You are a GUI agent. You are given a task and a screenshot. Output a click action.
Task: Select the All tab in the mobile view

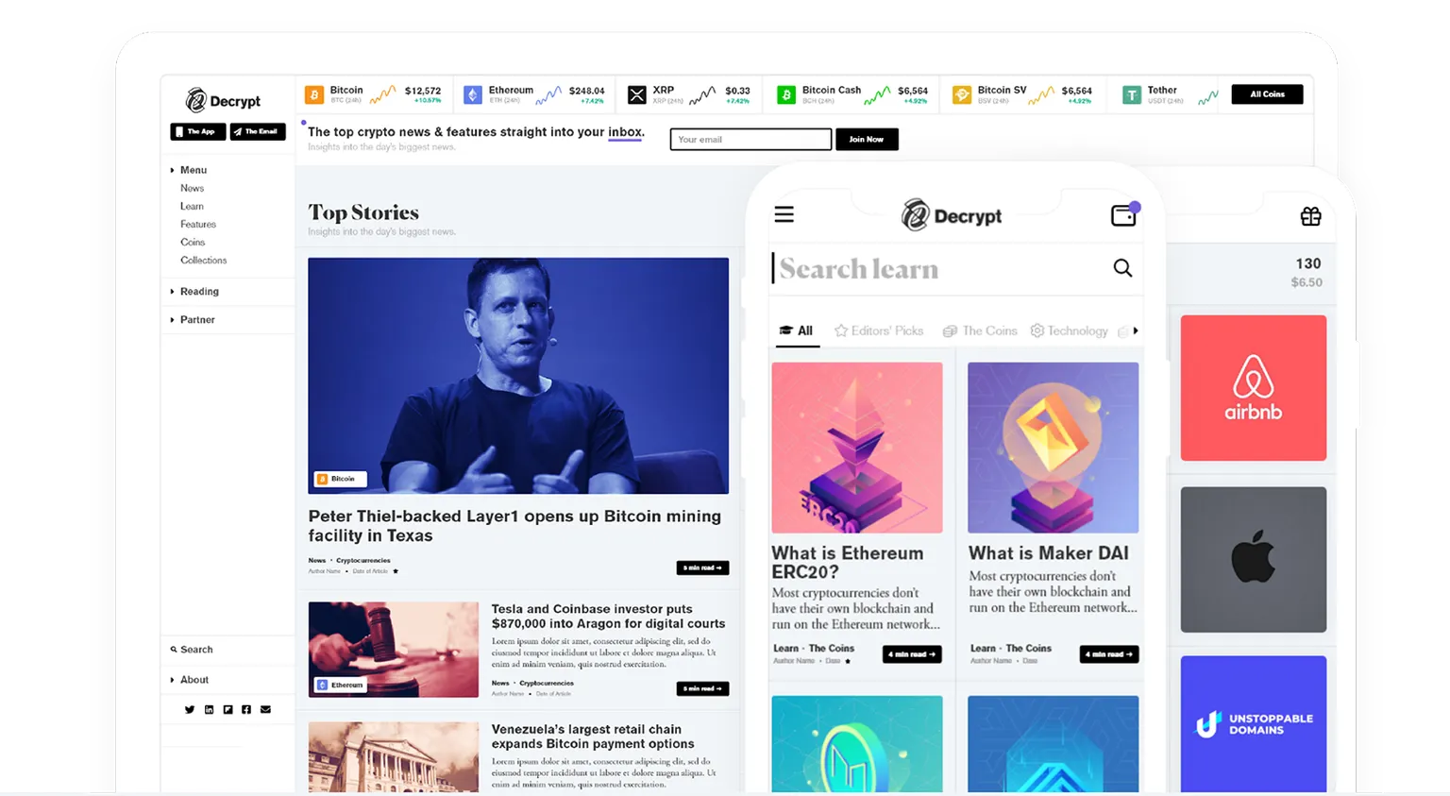[x=797, y=330]
